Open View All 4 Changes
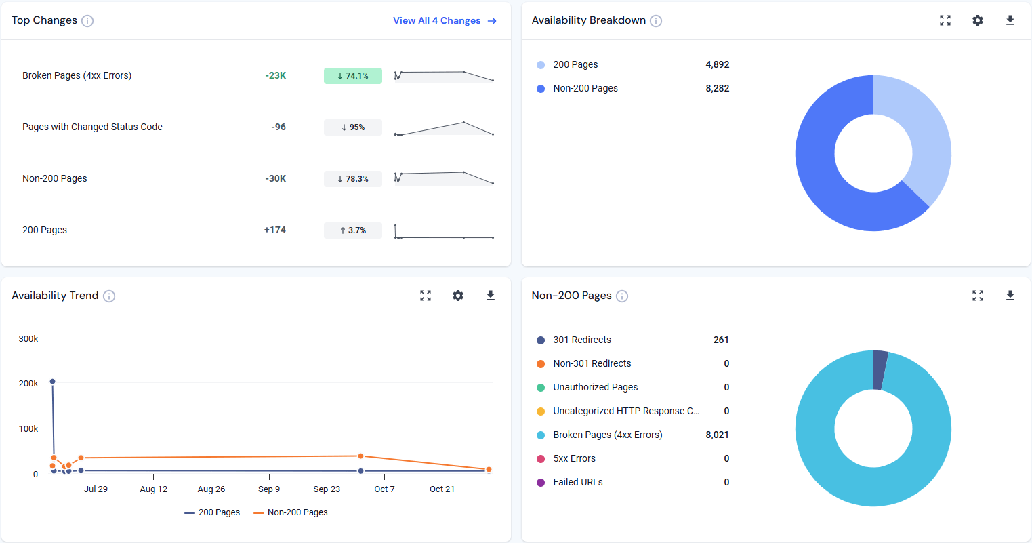Image resolution: width=1032 pixels, height=543 pixels. [445, 20]
